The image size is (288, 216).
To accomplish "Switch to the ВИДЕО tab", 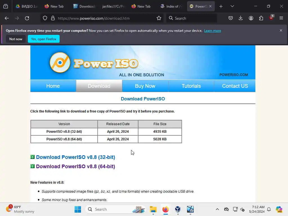I will [27, 6].
